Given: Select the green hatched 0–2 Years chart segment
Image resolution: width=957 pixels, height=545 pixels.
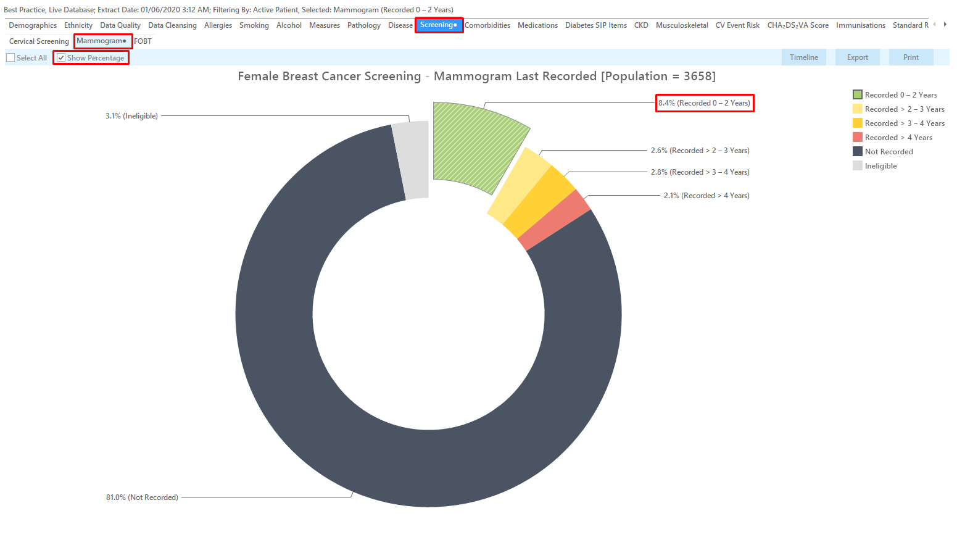Looking at the screenshot, I should [475, 145].
